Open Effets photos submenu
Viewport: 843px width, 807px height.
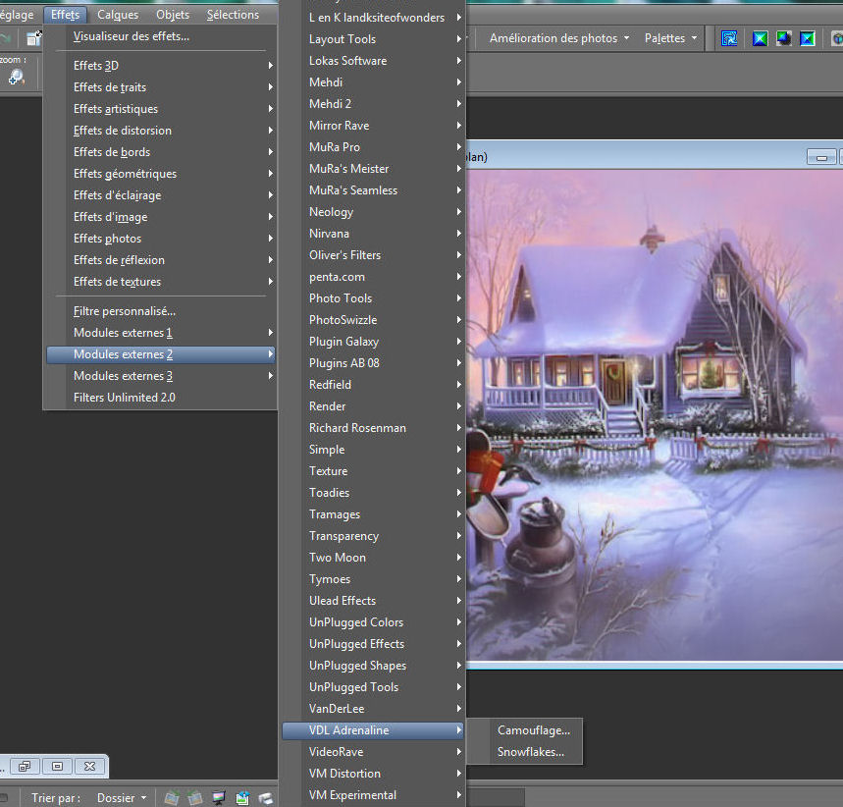point(161,239)
